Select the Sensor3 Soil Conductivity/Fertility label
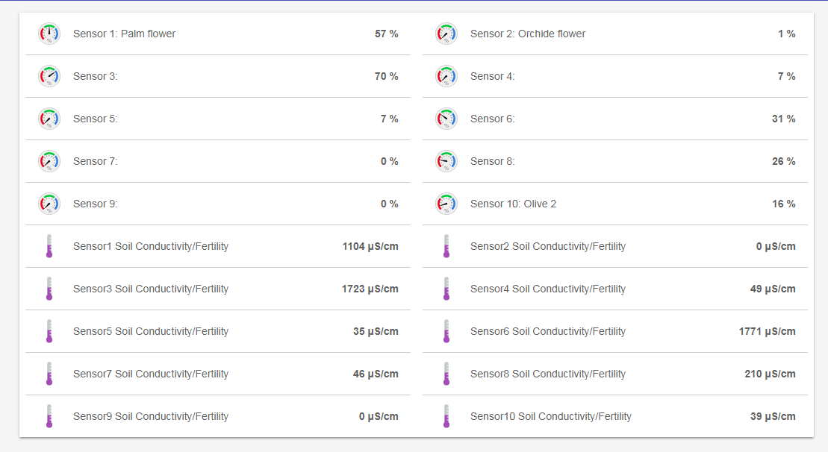 [151, 289]
